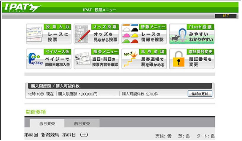Image resolution: width=242 pixels, height=141 pixels.
Task: Click the colored jockey caps icon
Action: (130, 33)
